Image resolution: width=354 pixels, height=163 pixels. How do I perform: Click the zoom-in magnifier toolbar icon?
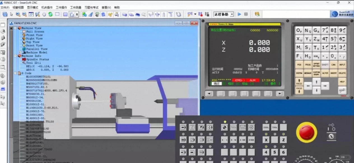(18, 14)
